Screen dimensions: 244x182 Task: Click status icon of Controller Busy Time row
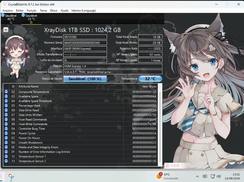pos(6,129)
